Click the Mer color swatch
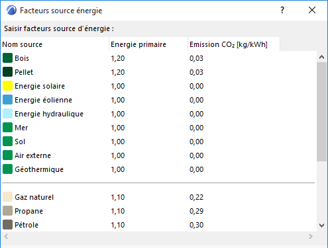The height and width of the screenshot is (248, 328). [7, 128]
